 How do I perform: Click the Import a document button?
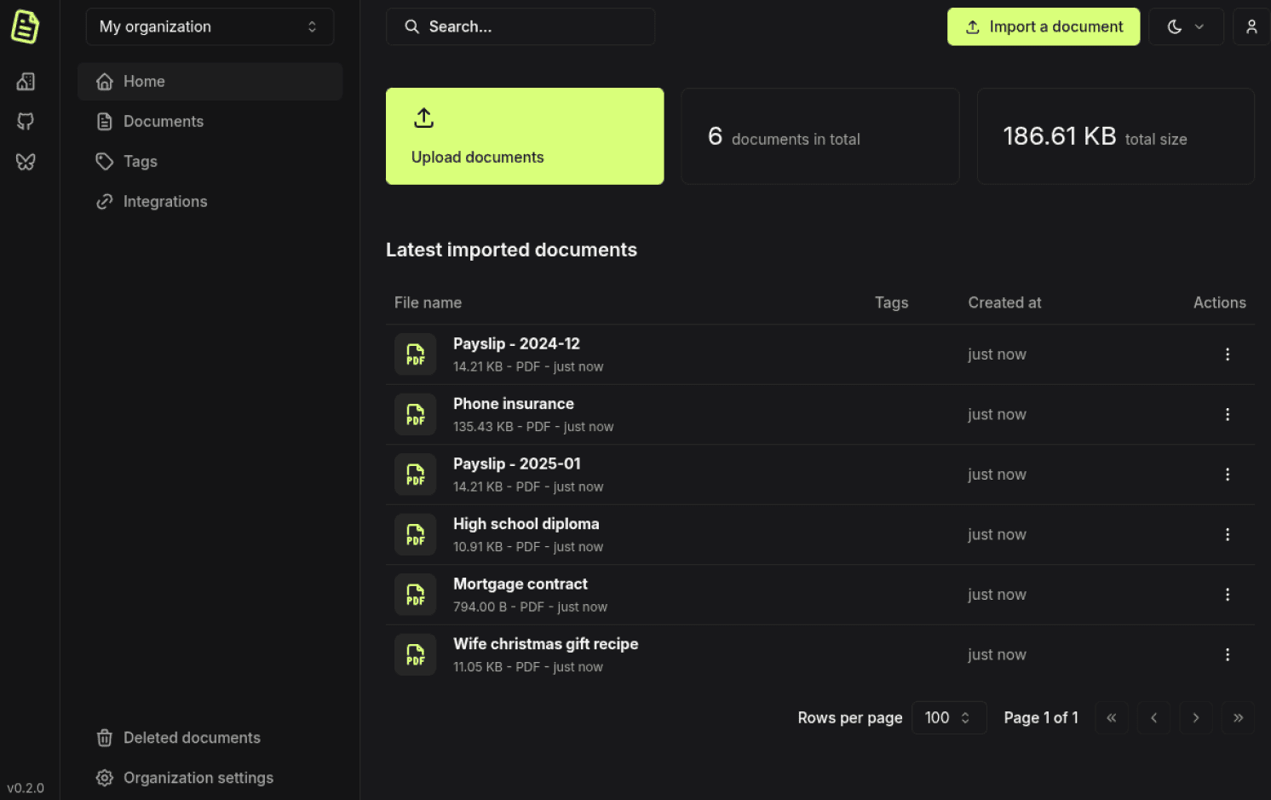(1043, 26)
